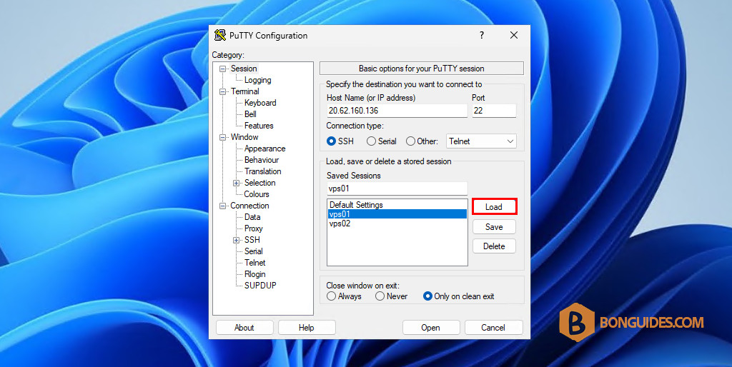Screen dimensions: 732x367
Task: Expand the SSH tree node
Action: tap(236, 241)
